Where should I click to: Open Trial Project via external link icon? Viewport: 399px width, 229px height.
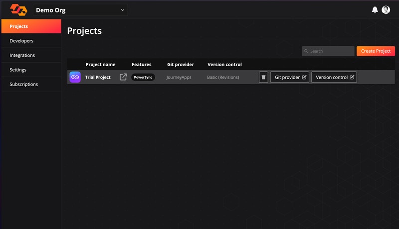pos(123,77)
